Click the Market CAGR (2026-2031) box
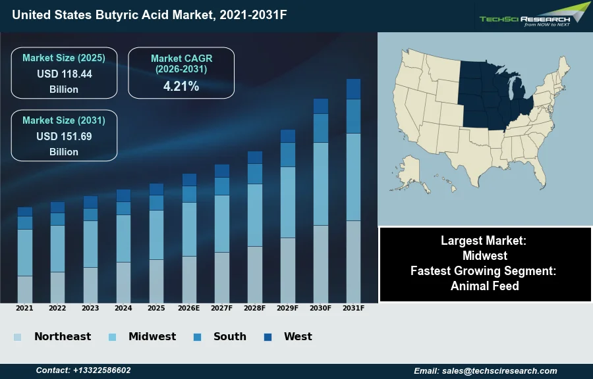Viewport: 593px width, 379px height. (x=181, y=73)
